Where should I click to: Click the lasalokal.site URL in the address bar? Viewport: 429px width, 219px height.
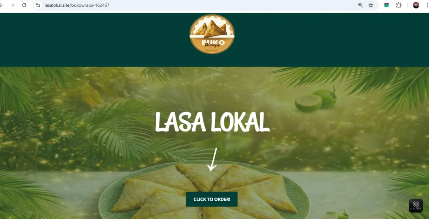77,5
